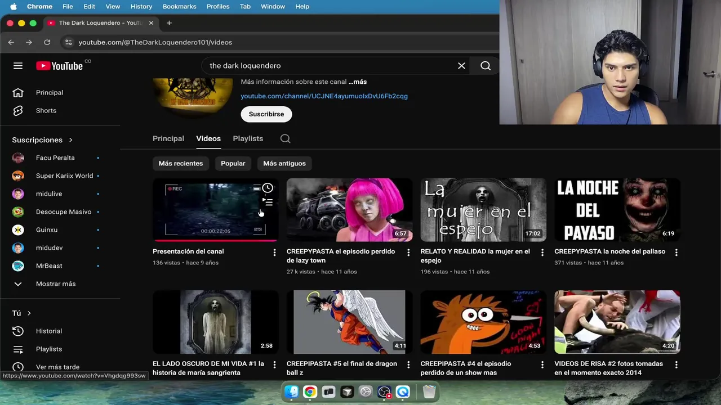The height and width of the screenshot is (405, 721).
Task: Open youtube.com/channel link in description
Action: 324,96
